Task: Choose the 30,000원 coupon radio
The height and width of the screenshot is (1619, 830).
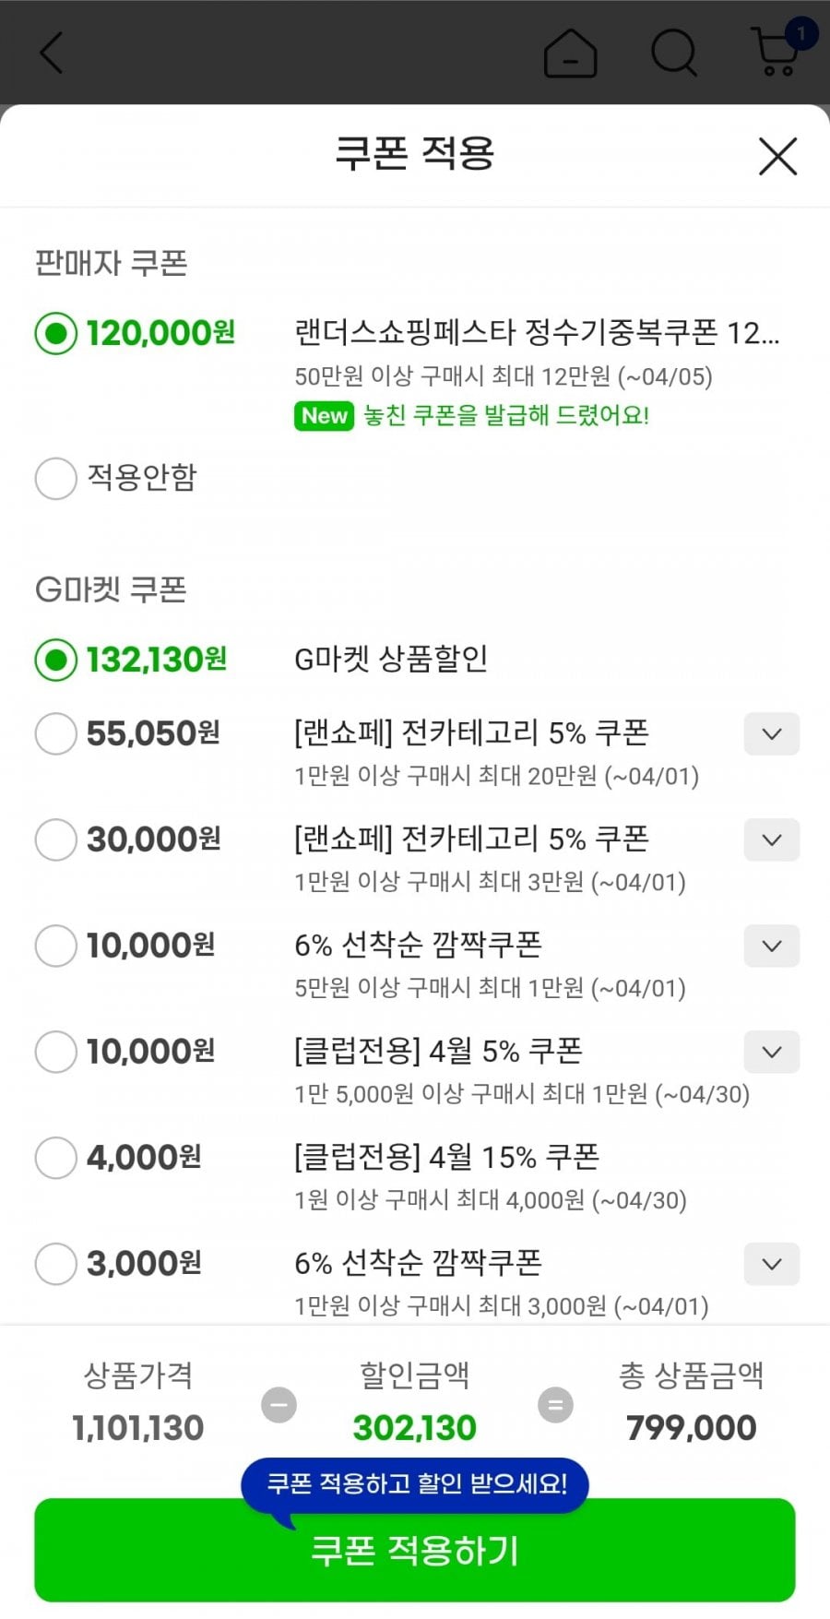Action: point(55,839)
